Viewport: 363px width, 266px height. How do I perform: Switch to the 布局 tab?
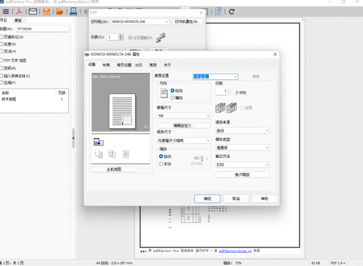coord(106,65)
